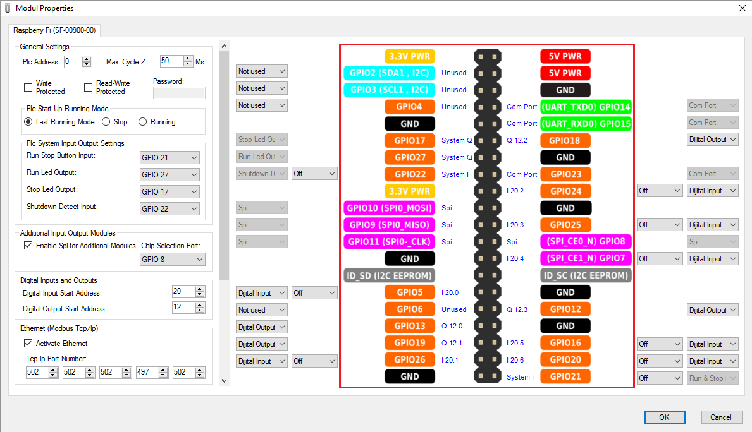Open the Run Stop Button Input dropdown
The height and width of the screenshot is (432, 752).
click(x=170, y=157)
